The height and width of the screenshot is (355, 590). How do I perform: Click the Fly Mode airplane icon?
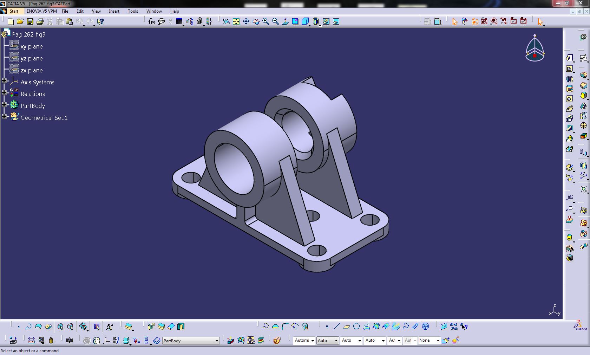point(227,21)
